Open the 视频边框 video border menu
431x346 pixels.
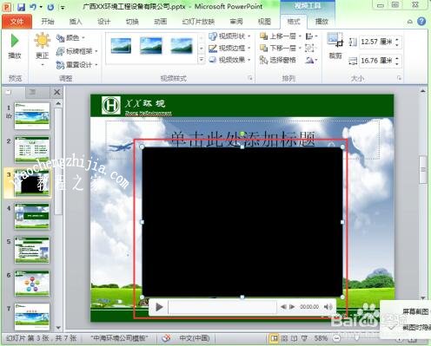[x=229, y=48]
